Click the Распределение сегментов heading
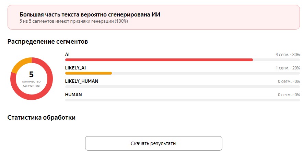Screen dimensions: 303x154 click(48, 42)
